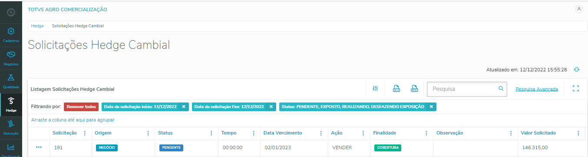Sort by the Data Vencimento column header
This screenshot has height=157, width=588.
click(x=283, y=133)
